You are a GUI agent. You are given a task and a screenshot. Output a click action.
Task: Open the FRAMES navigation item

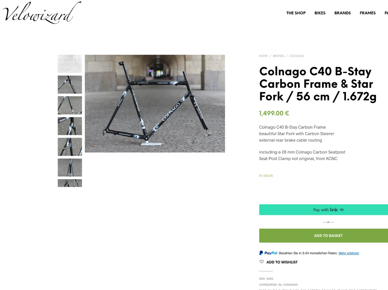click(368, 13)
